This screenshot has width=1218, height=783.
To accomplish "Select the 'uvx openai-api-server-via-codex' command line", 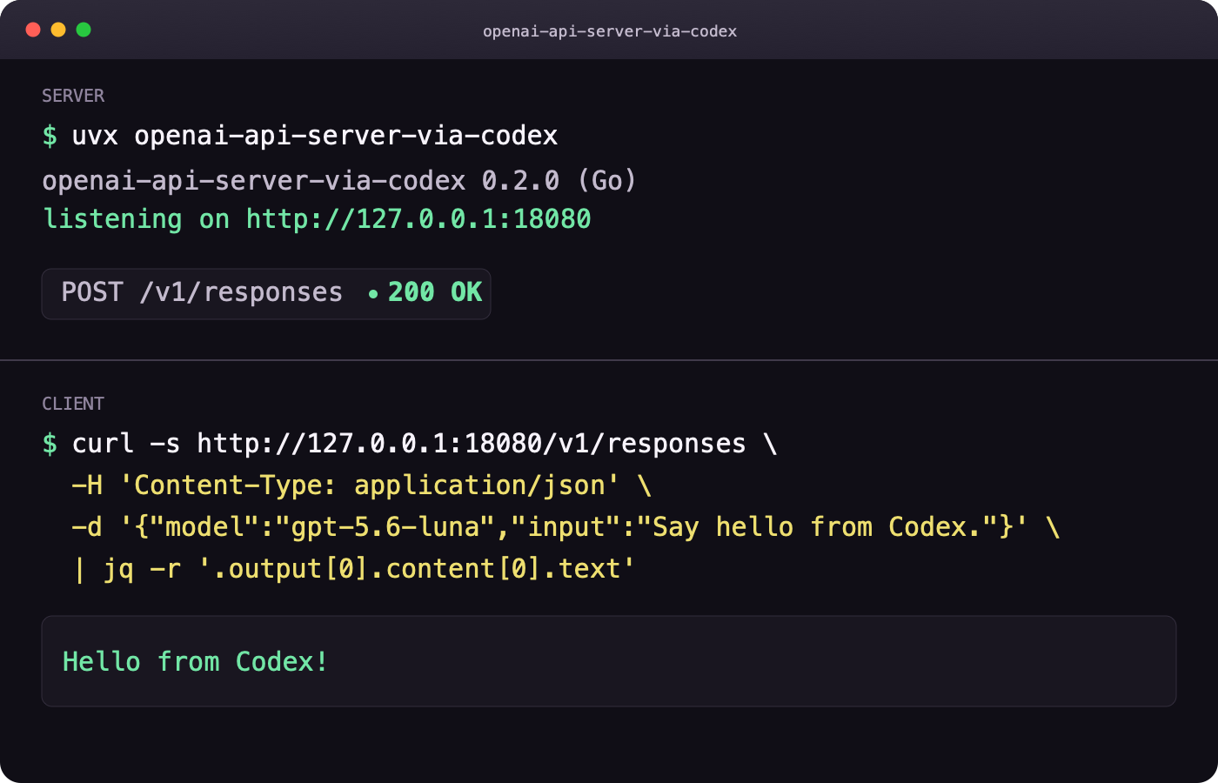I will pos(300,136).
